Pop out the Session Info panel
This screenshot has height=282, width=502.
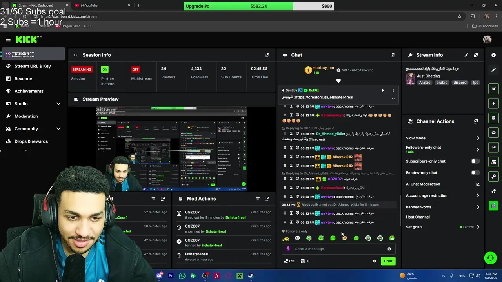pos(267,55)
